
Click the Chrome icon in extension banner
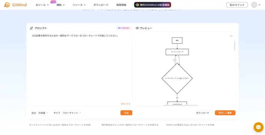(x=137, y=5)
